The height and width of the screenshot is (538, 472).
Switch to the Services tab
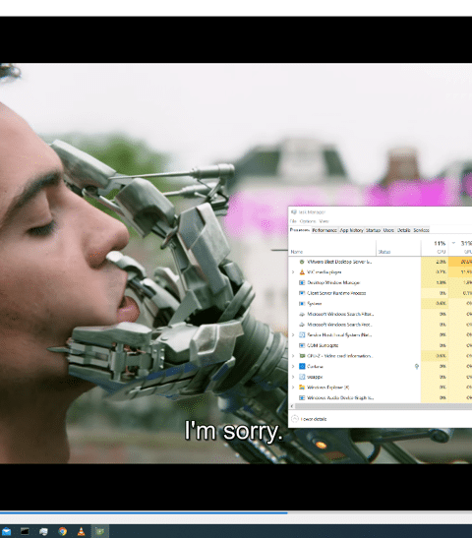point(421,230)
